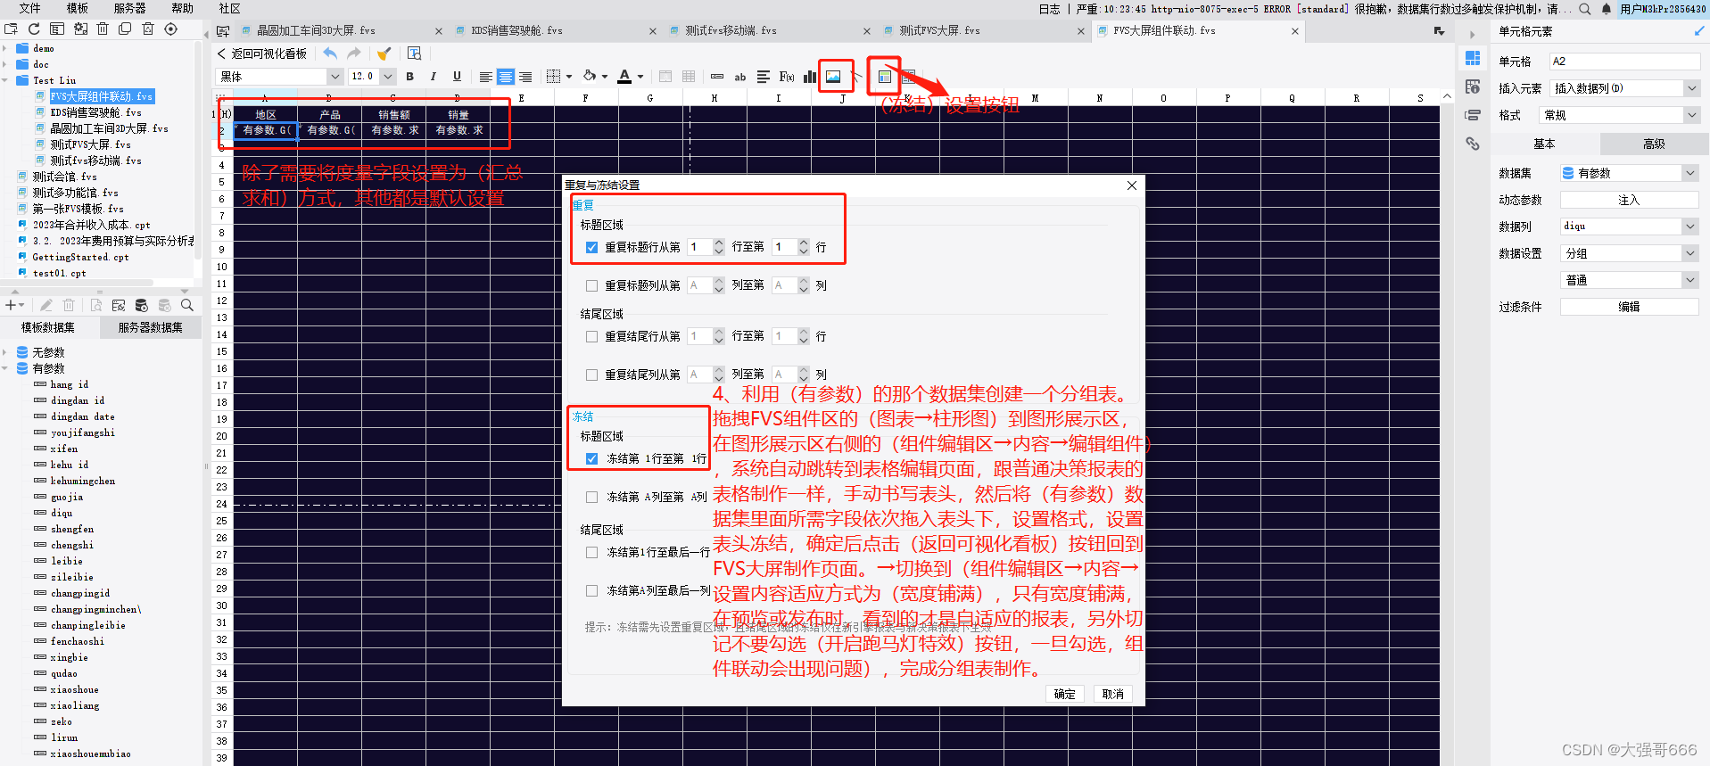Click the 取消 button in dialog
1710x766 pixels.
[1112, 694]
